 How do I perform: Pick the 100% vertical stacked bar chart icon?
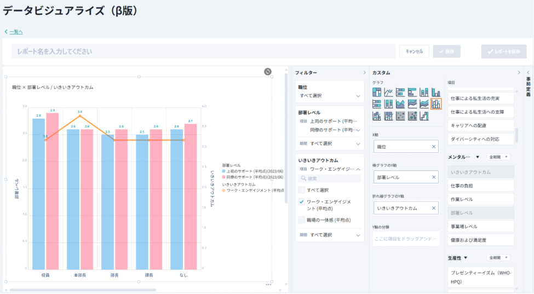tap(388, 104)
